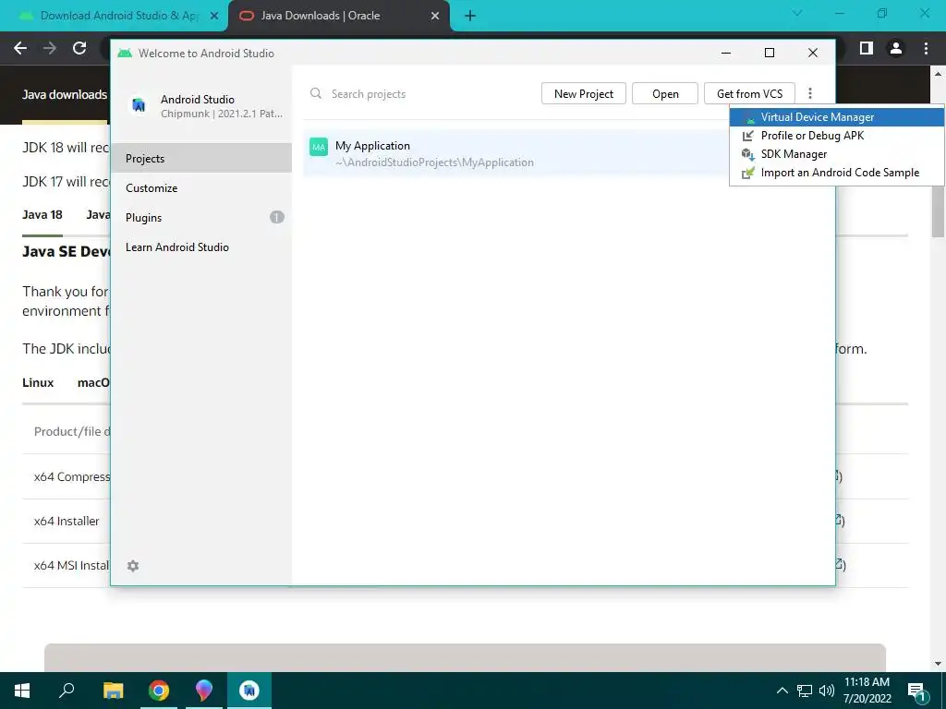Select the Java 18 tab on Oracle page
Image resolution: width=946 pixels, height=709 pixels.
click(x=42, y=214)
